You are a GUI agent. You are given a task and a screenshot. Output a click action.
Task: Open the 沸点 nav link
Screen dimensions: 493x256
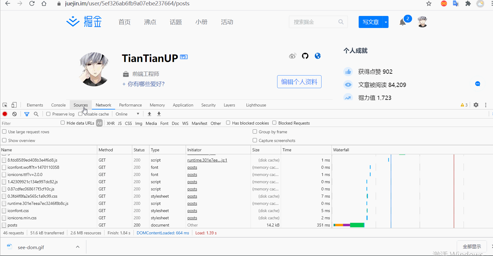[x=150, y=22]
